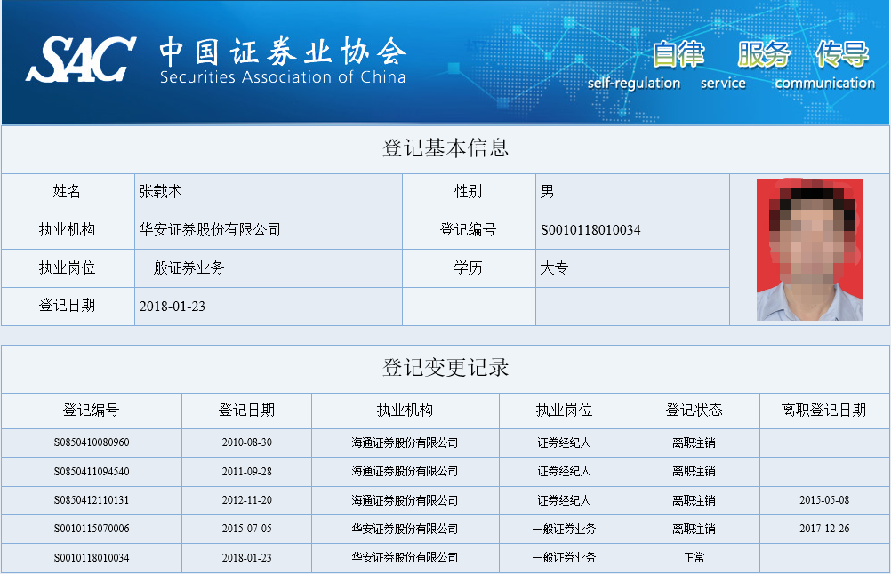Click the education value 大专
Viewport: 891px width, 574px height.
[x=554, y=268]
